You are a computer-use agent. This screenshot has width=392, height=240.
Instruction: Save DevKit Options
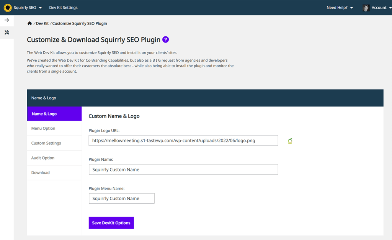[111, 223]
